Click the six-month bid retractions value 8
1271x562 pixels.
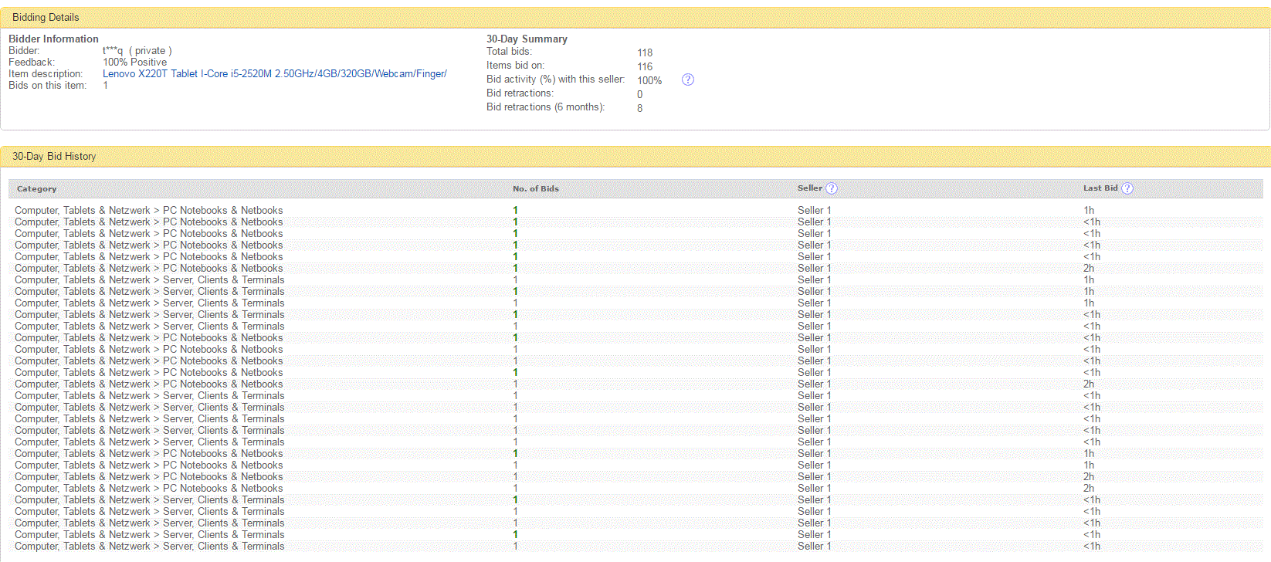pyautogui.click(x=639, y=108)
